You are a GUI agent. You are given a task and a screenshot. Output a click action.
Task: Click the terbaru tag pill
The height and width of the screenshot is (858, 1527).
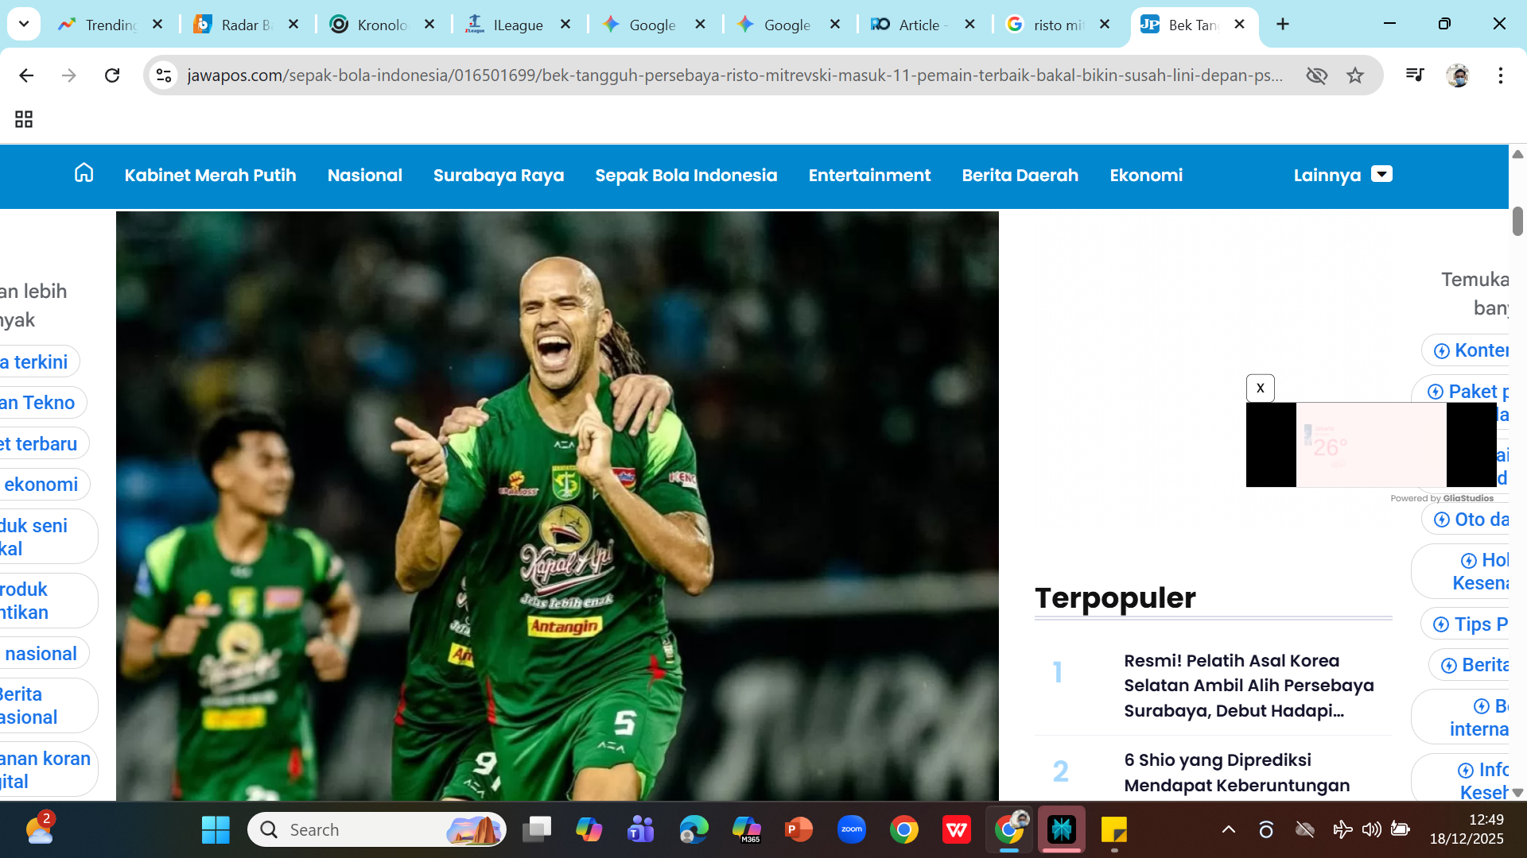[x=43, y=444]
